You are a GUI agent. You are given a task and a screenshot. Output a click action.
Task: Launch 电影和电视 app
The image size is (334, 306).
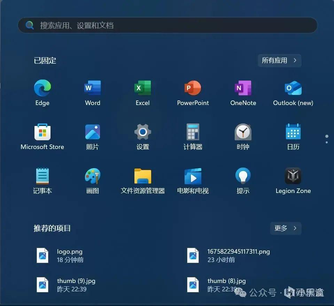tap(193, 176)
